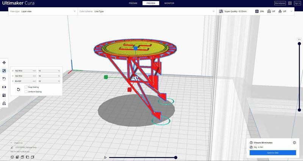Click Save to Disk
The width and height of the screenshot is (303, 161).
click(273, 153)
